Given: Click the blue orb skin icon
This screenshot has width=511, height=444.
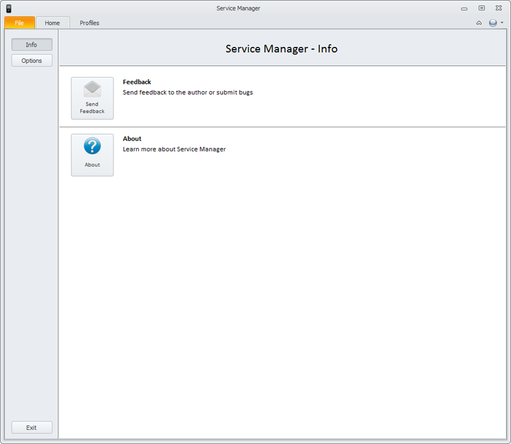Looking at the screenshot, I should (x=492, y=23).
